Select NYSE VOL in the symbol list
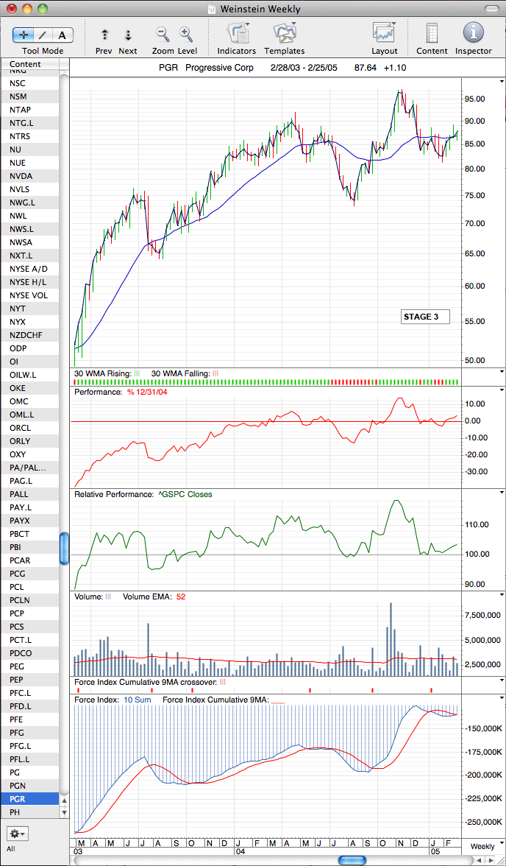The height and width of the screenshot is (866, 506). (30, 295)
